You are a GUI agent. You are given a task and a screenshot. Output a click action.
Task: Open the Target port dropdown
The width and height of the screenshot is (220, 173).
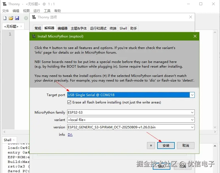click(192, 95)
